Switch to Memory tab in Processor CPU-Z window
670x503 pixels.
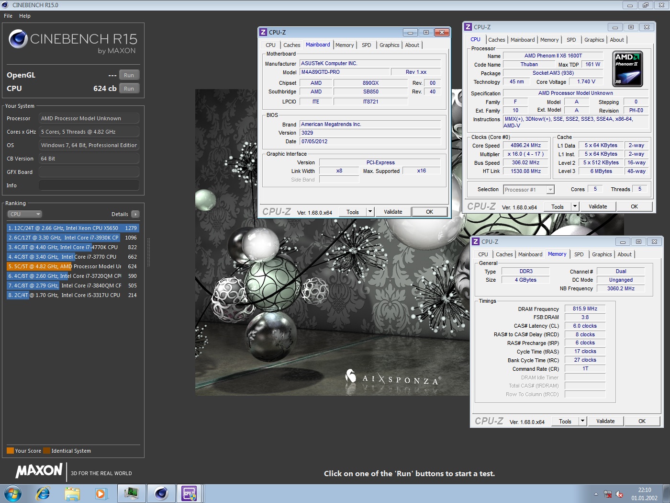549,40
